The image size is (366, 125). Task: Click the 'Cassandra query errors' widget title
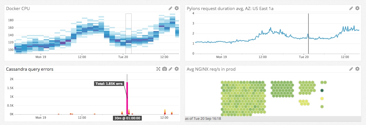[30, 69]
